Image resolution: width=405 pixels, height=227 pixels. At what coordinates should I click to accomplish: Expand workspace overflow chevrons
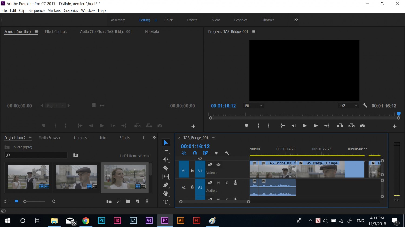point(296,20)
